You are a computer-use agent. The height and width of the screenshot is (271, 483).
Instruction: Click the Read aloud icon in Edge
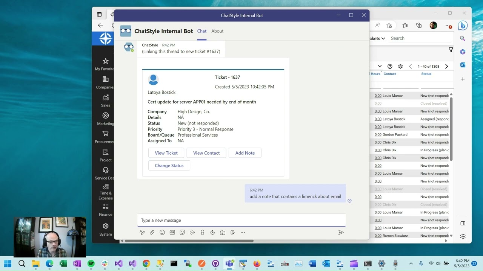pyautogui.click(x=377, y=25)
